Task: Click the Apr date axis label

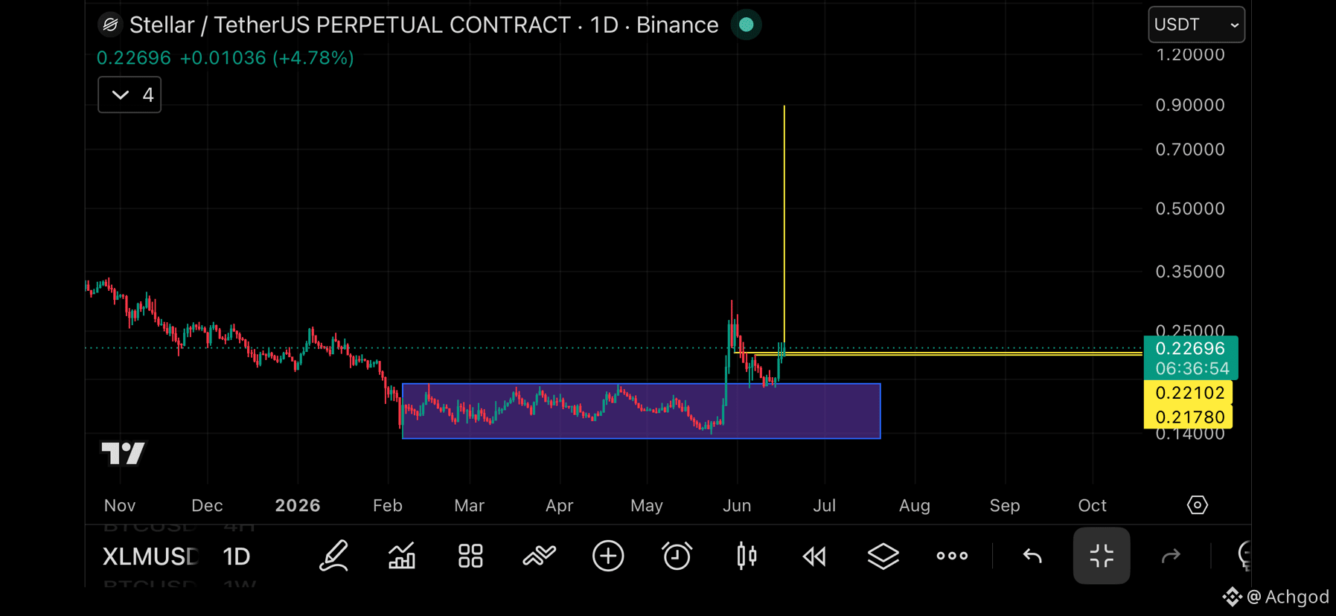Action: coord(560,506)
